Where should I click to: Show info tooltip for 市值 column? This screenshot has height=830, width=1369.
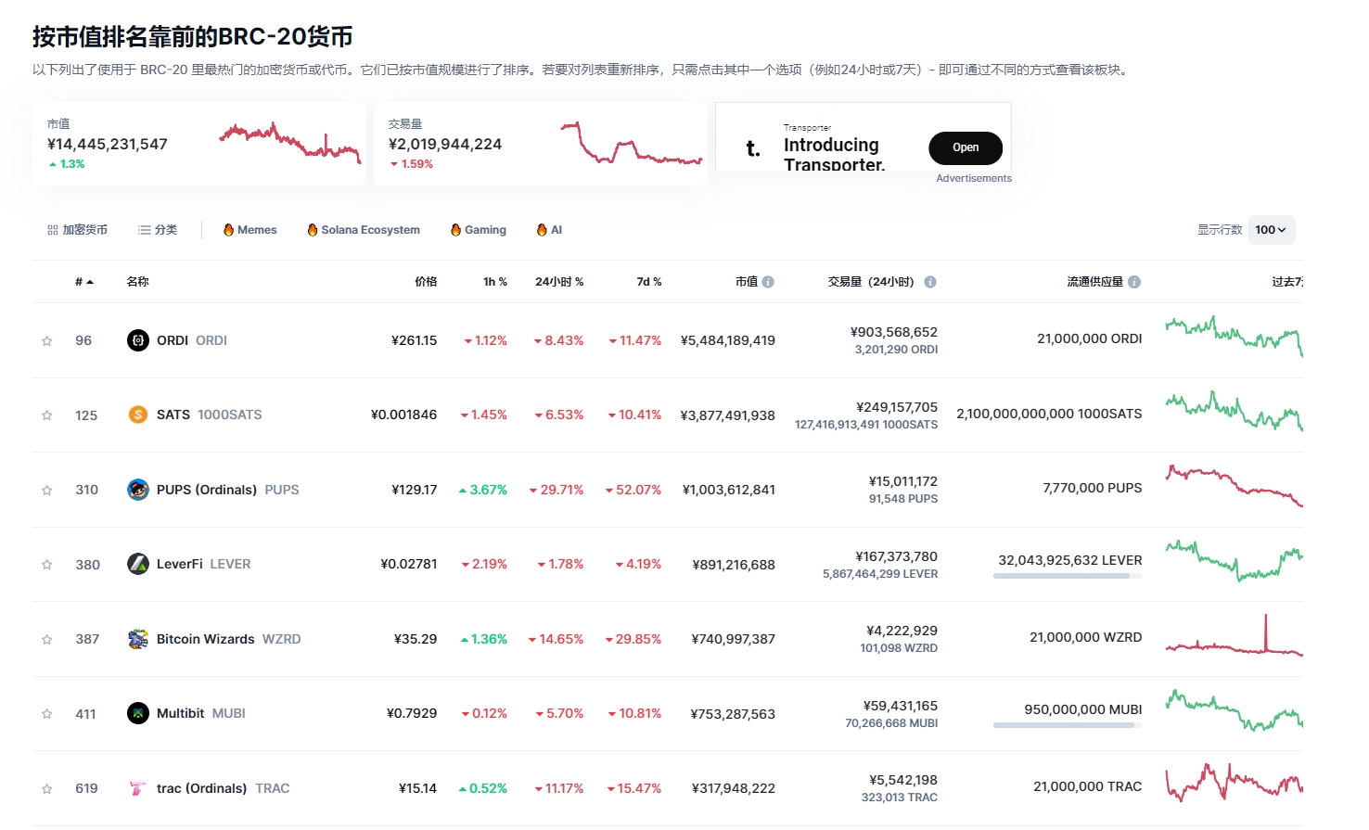[x=768, y=282]
